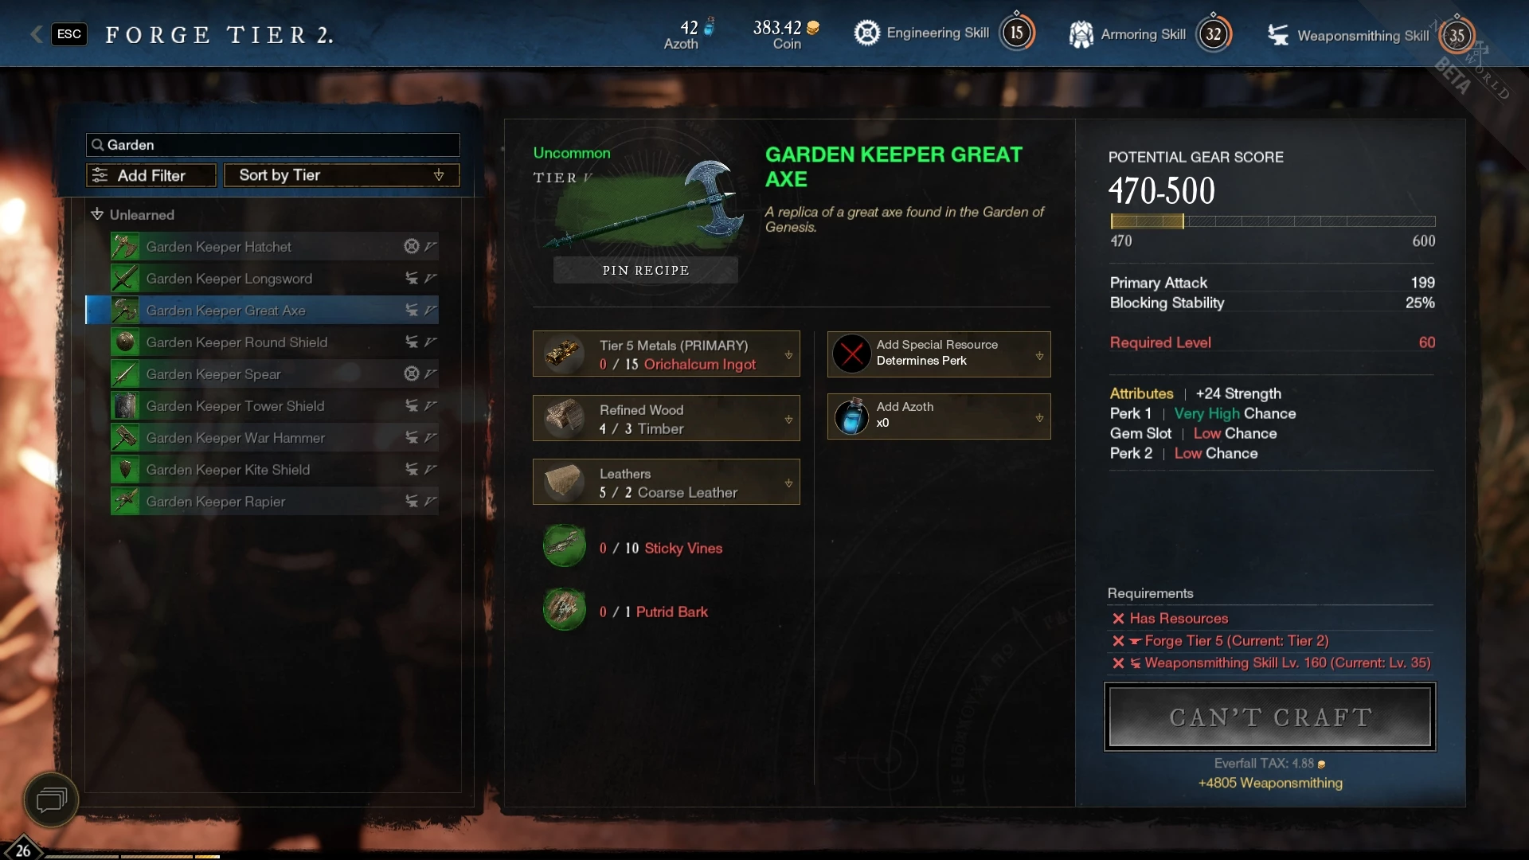Viewport: 1529px width, 860px height.
Task: Click the Weaponsmithing Skill anvil icon
Action: (x=1278, y=35)
